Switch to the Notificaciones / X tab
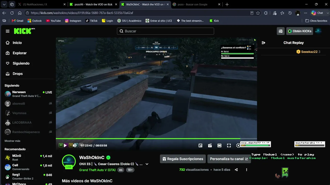Screen dimensions: 330x185 coord(42,4)
